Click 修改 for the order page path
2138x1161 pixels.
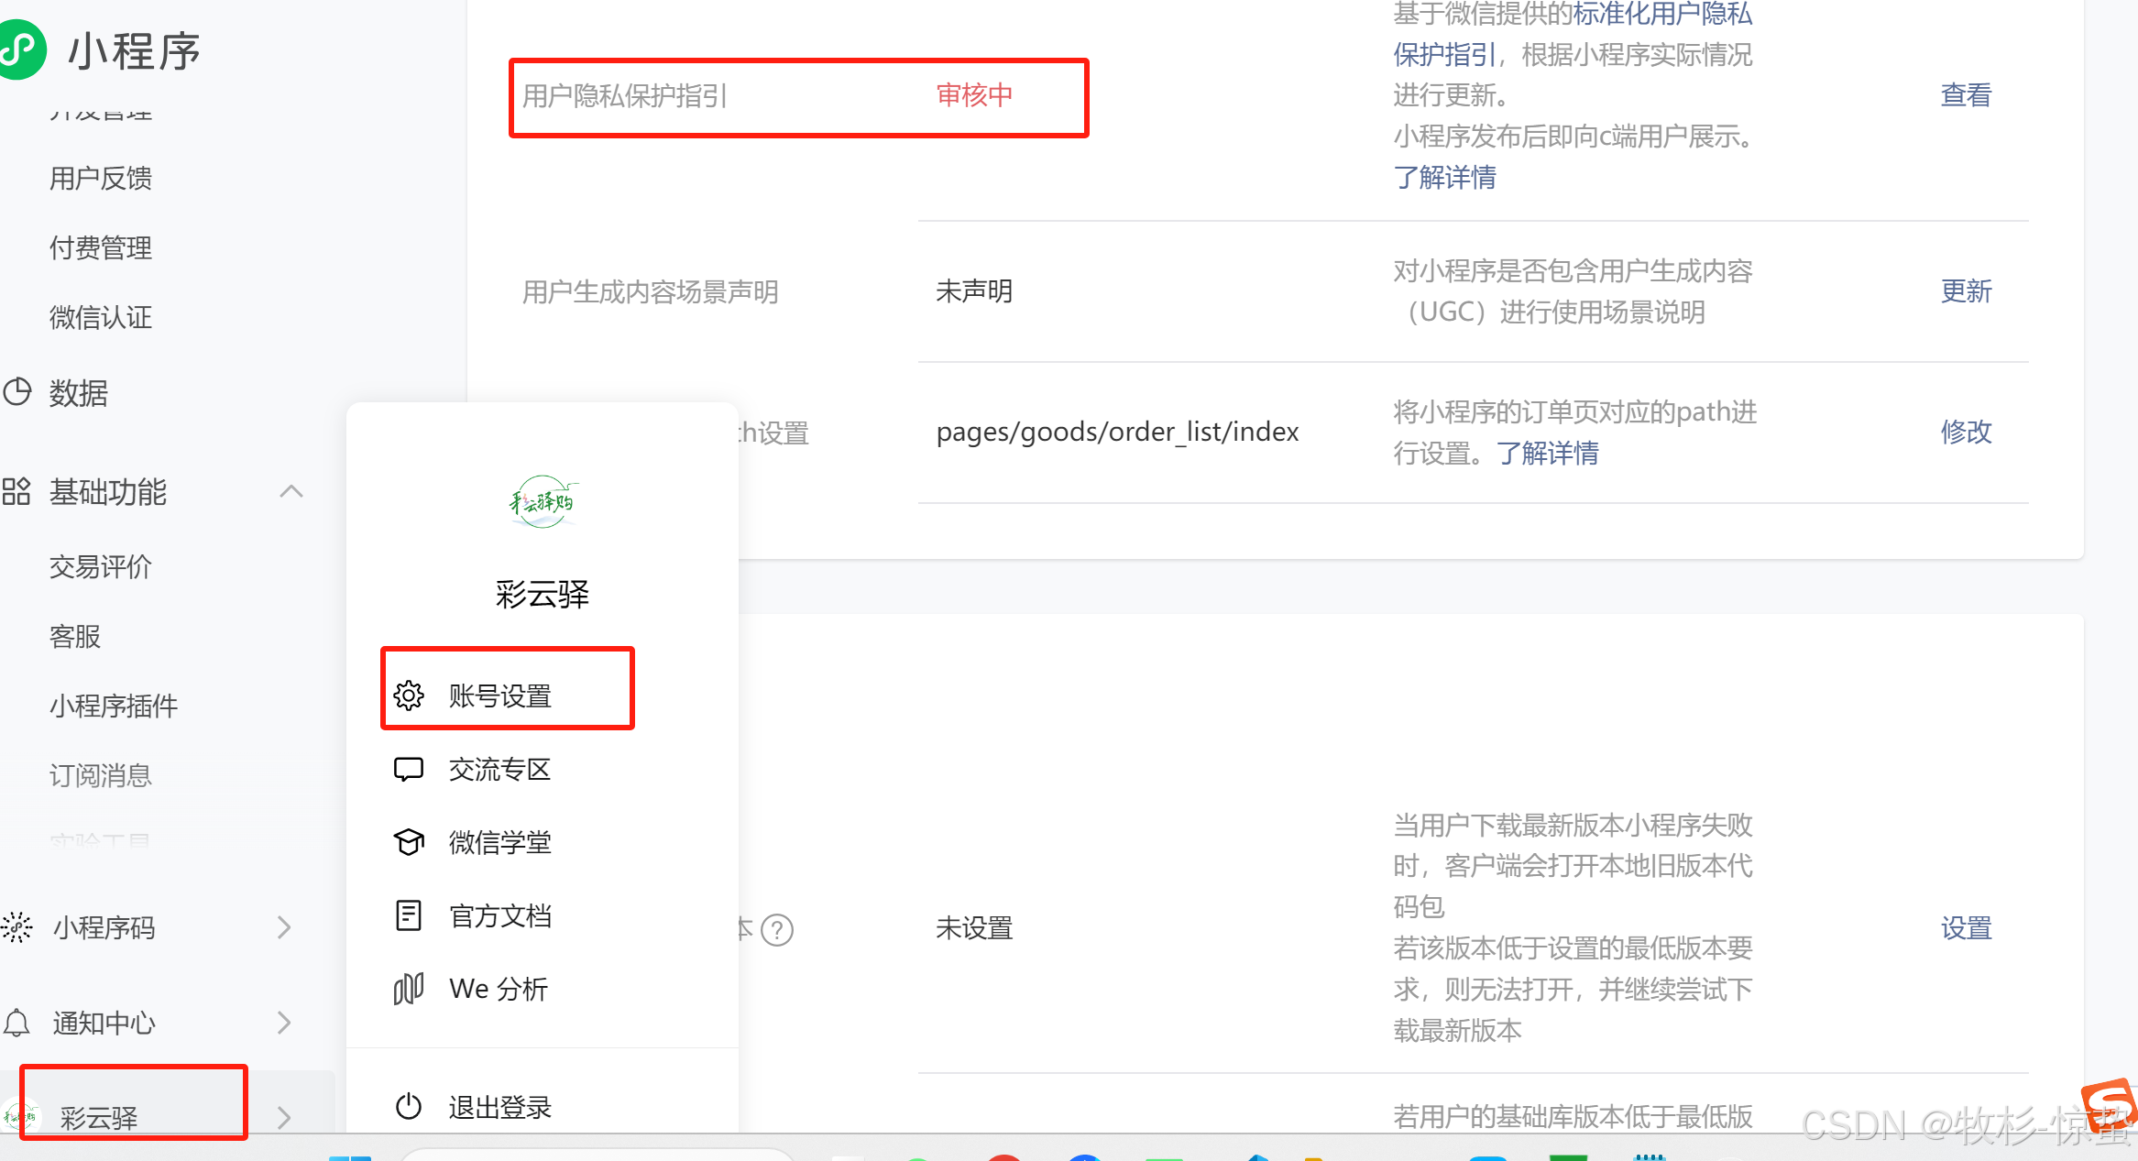tap(1966, 432)
